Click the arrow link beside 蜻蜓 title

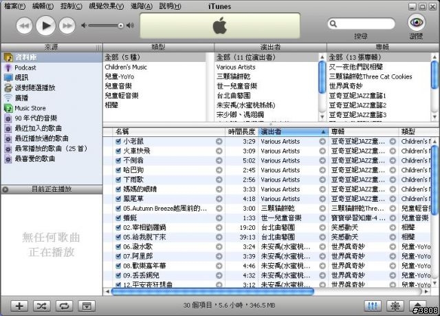pyautogui.click(x=219, y=218)
